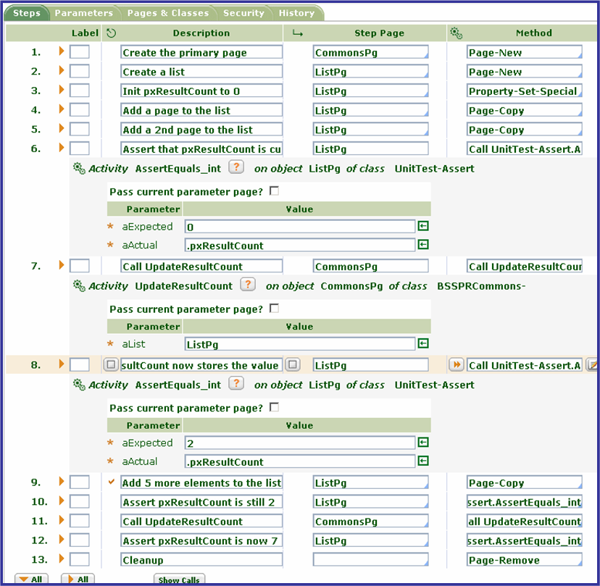
Task: Click the Show Calls button
Action: click(x=179, y=579)
